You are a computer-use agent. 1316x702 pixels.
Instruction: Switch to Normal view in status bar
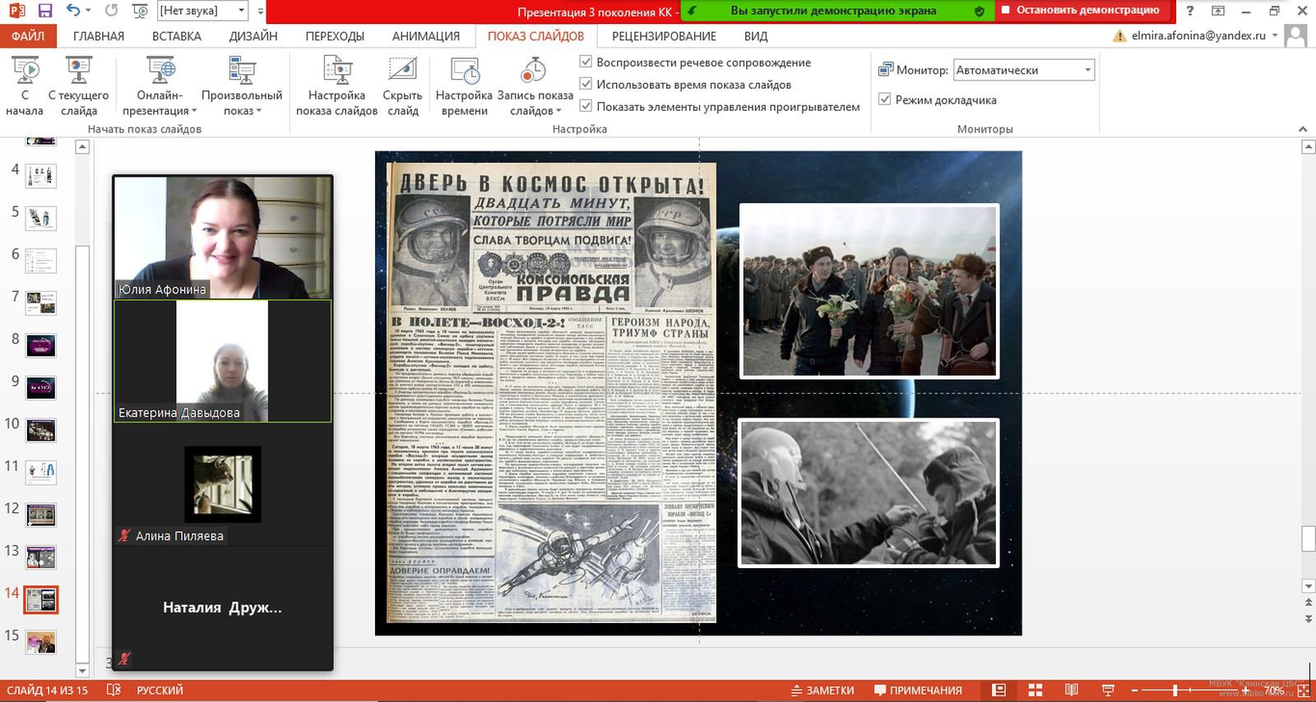point(999,690)
